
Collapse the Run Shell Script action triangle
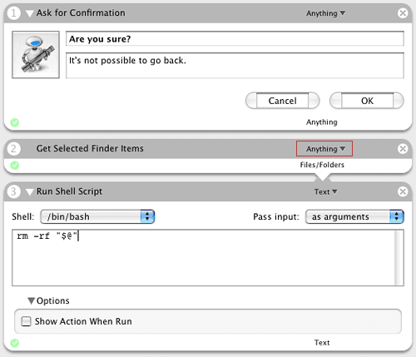pos(30,192)
